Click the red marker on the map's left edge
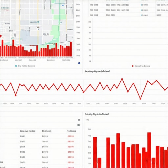Screen dimensions: 168x168 click(1, 36)
